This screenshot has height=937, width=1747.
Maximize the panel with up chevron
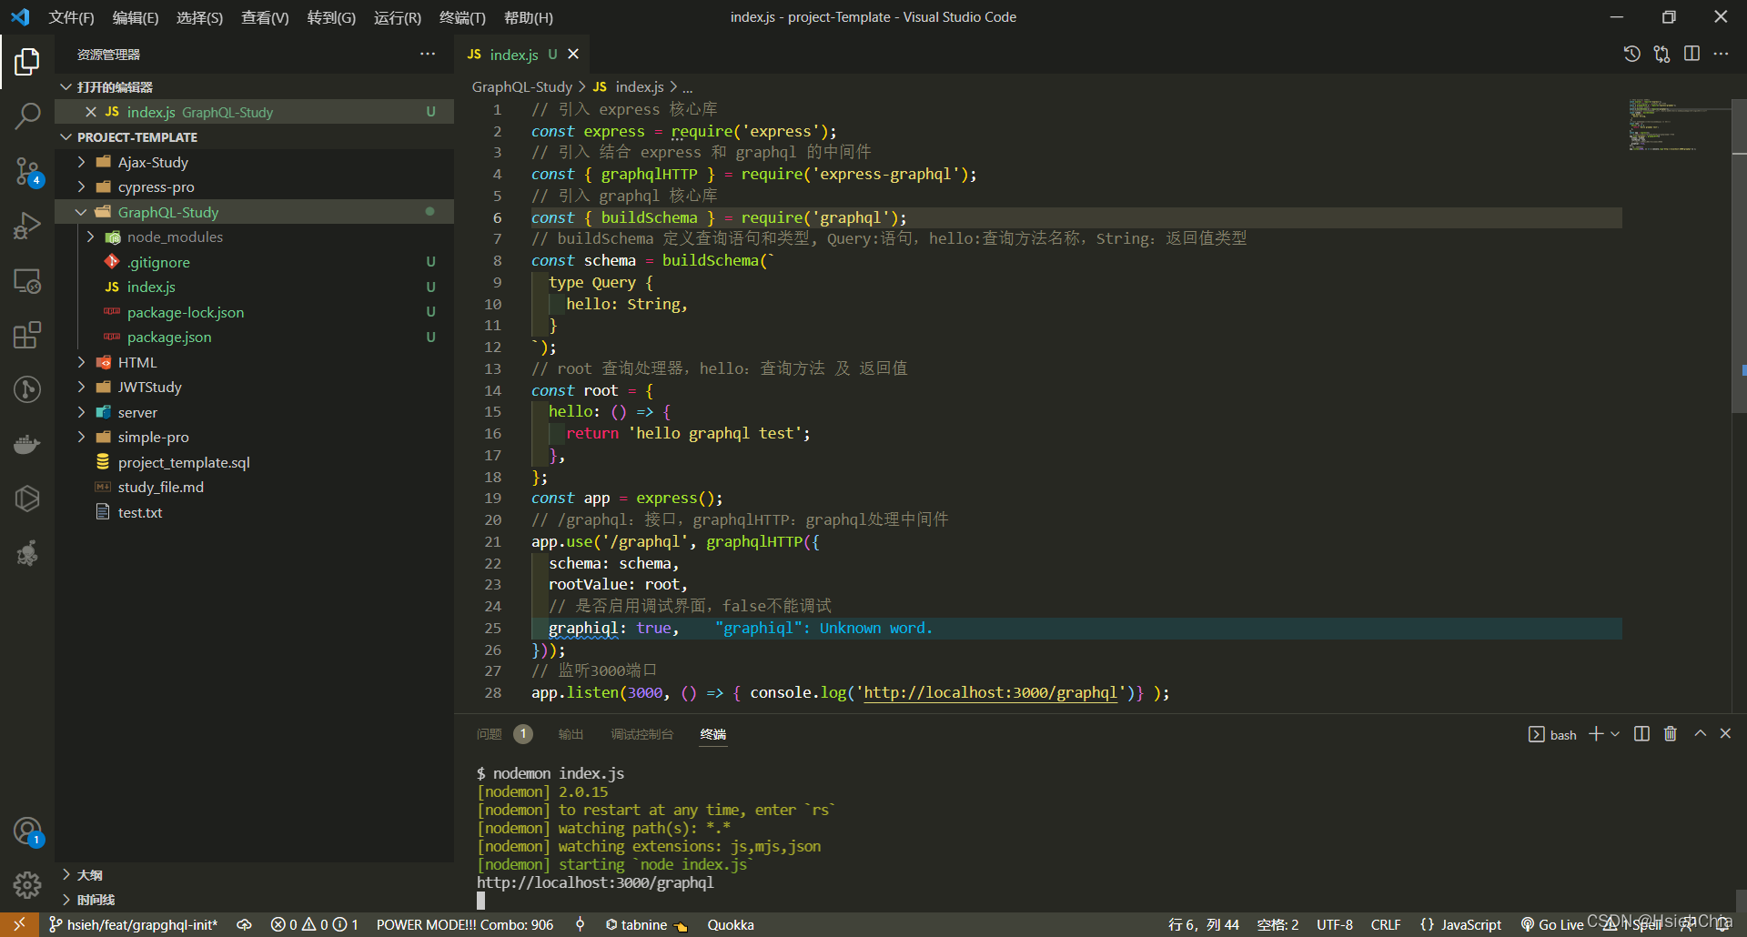tap(1700, 733)
